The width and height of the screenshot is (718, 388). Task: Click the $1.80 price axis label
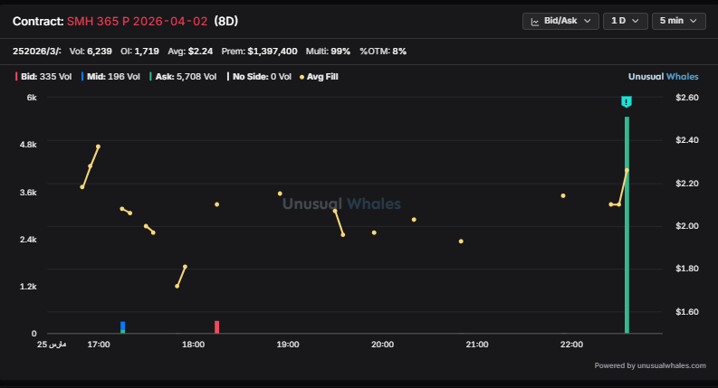[687, 269]
